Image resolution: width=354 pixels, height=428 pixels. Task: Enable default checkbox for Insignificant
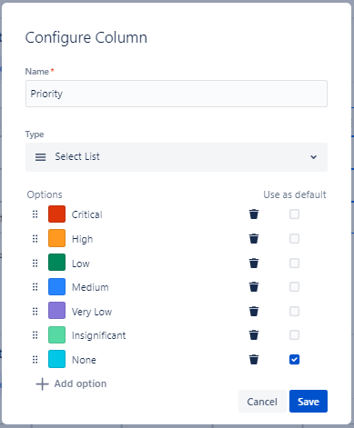[x=294, y=335]
